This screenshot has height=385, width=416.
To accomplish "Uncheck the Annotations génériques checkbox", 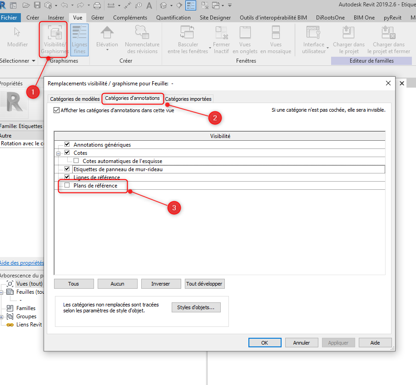I will (x=67, y=145).
